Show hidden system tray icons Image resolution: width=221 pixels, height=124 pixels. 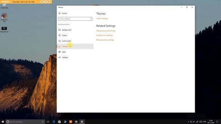click(188, 122)
